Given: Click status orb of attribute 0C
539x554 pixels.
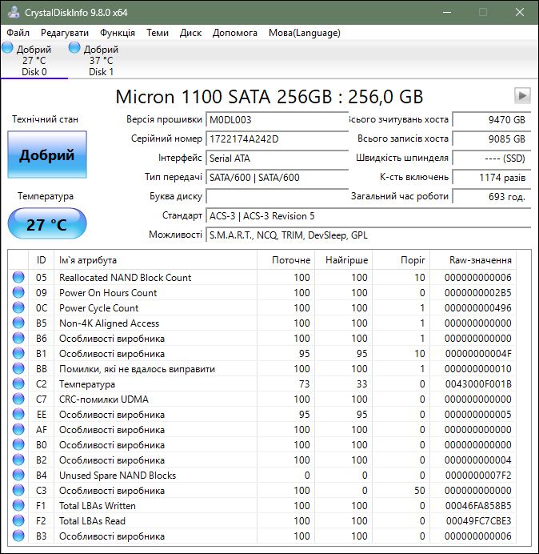Looking at the screenshot, I should click(18, 307).
